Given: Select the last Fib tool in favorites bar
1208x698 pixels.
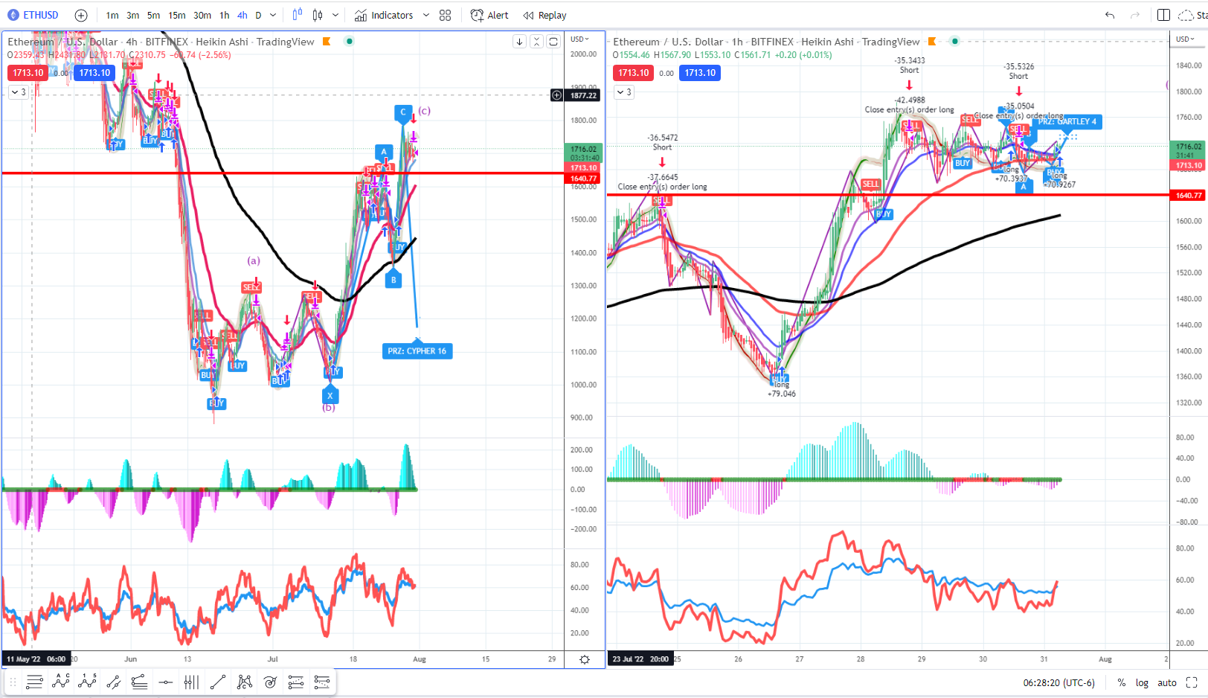Looking at the screenshot, I should coord(322,682).
